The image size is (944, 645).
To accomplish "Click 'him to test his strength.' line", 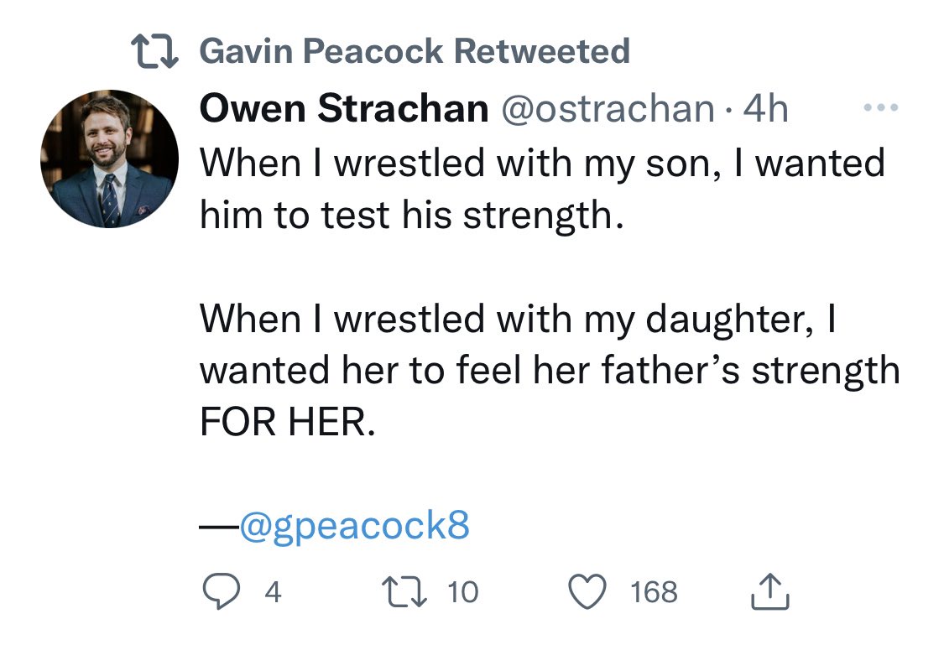I will coord(411,216).
